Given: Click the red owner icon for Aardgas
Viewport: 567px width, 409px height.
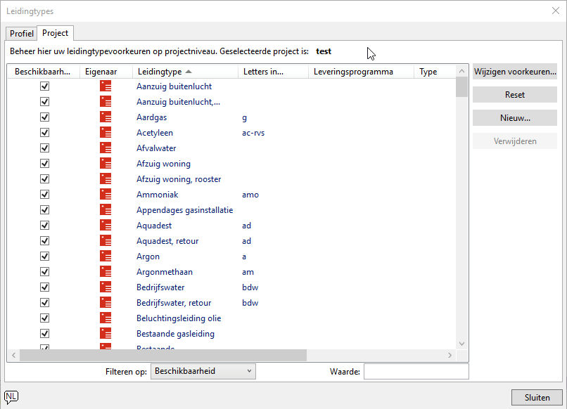Looking at the screenshot, I should pos(106,117).
